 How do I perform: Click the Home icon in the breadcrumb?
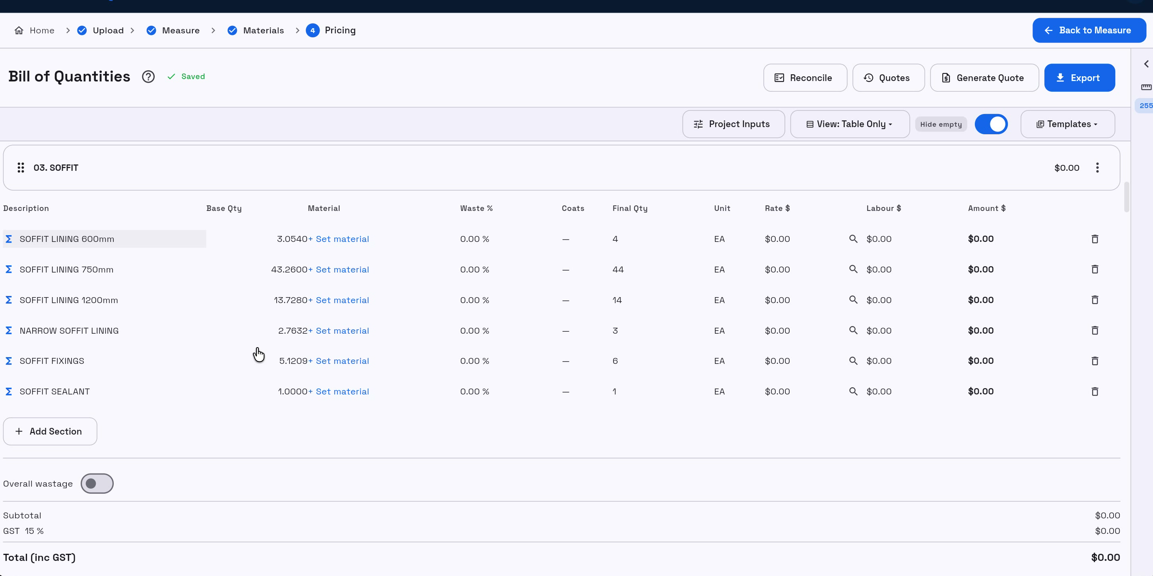click(x=19, y=31)
